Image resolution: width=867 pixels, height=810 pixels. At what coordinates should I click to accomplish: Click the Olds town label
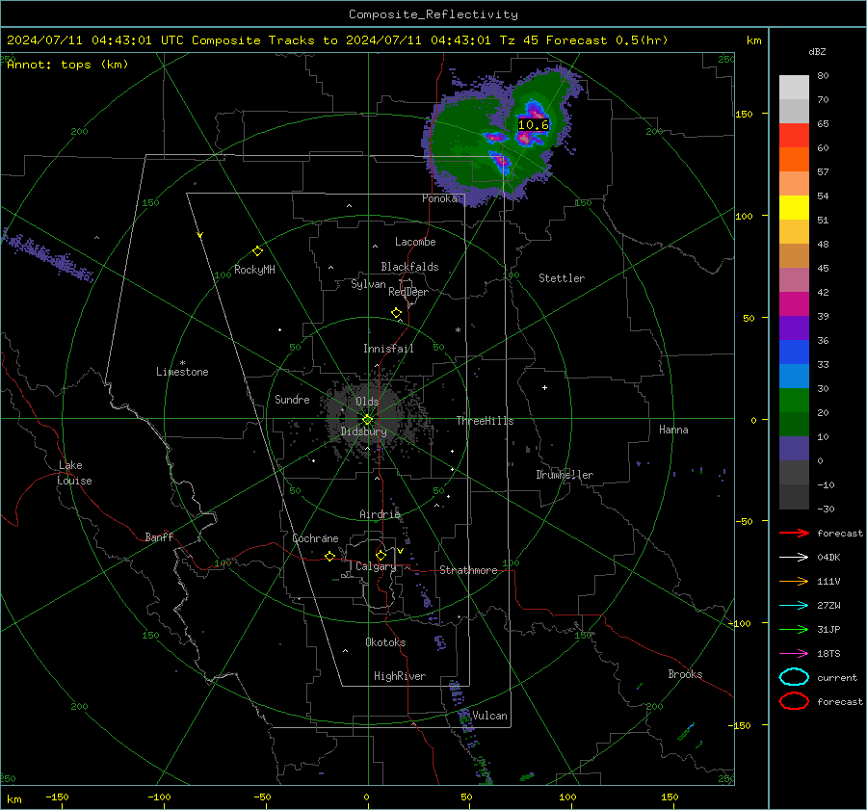(x=367, y=402)
